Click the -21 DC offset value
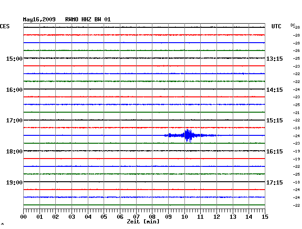Image resolution: width=302 pixels, height=229 pixels. (x=296, y=113)
